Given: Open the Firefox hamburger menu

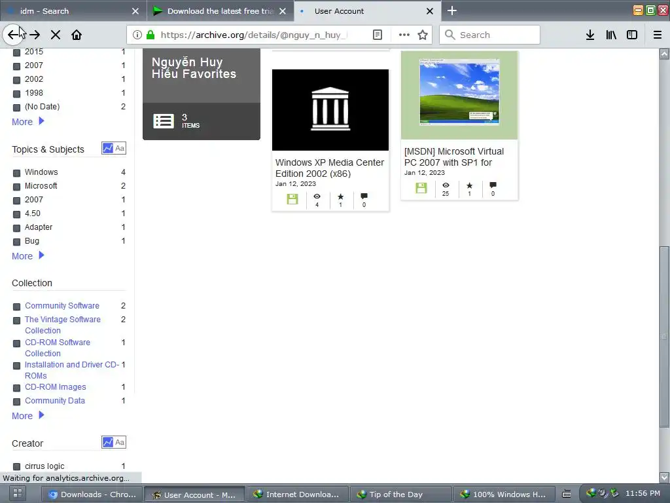Looking at the screenshot, I should 658,35.
